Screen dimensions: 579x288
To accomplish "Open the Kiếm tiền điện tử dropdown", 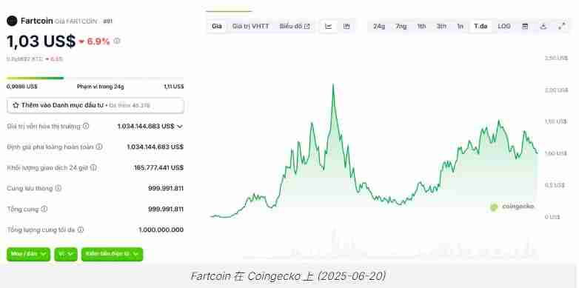I will (112, 254).
